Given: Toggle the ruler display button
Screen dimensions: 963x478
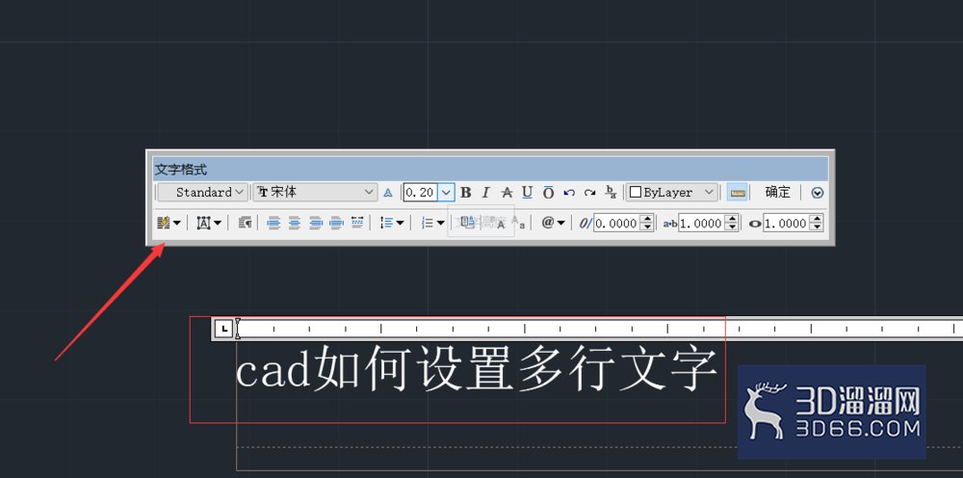Looking at the screenshot, I should (x=737, y=193).
